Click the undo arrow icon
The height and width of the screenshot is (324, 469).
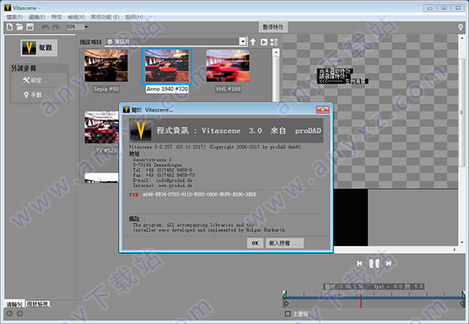[x=45, y=27]
